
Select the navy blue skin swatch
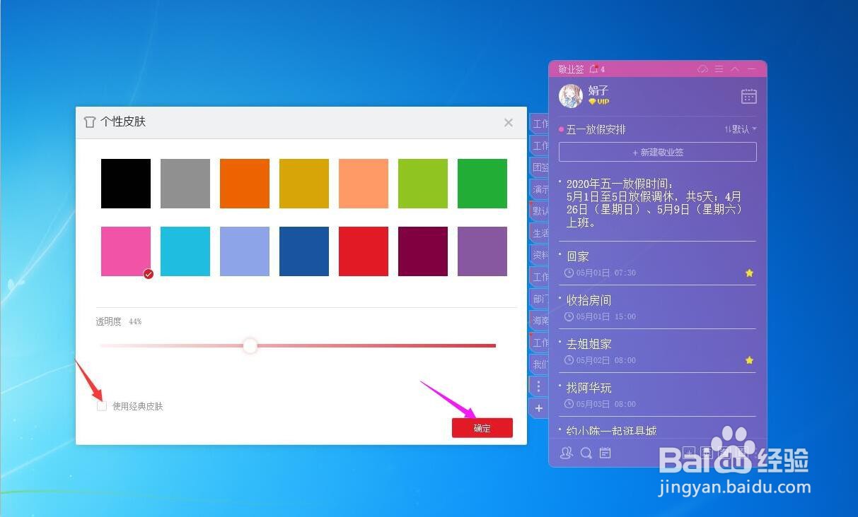coord(304,251)
